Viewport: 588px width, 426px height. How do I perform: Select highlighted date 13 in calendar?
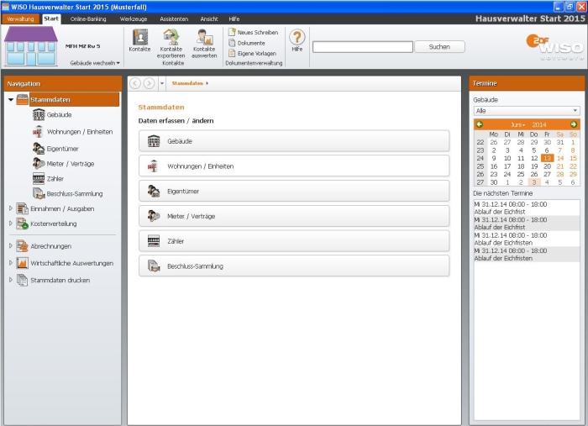click(x=547, y=158)
